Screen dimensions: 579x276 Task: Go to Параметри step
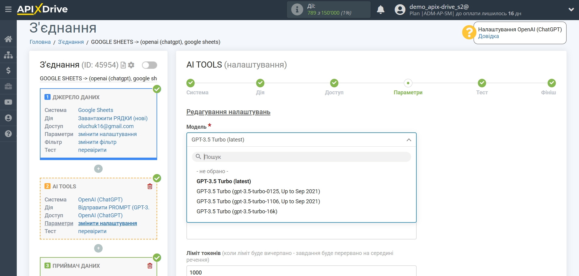click(408, 83)
